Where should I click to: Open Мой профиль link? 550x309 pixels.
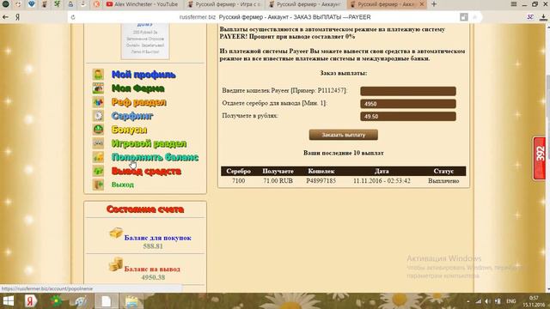[x=144, y=75]
